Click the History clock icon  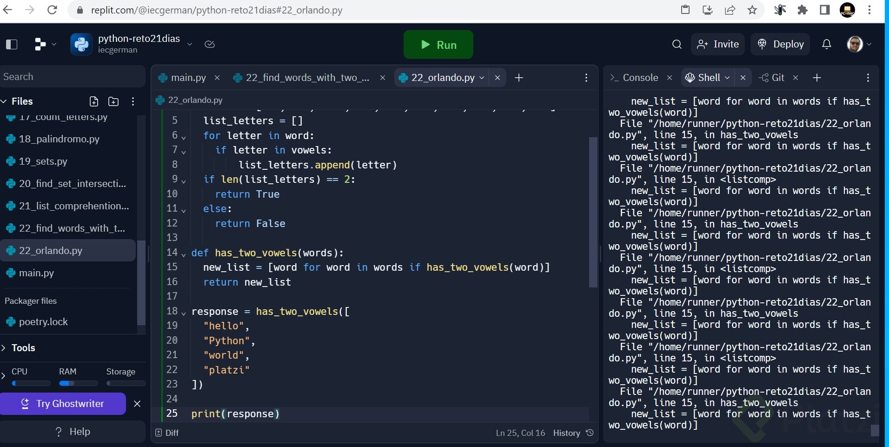coord(590,433)
